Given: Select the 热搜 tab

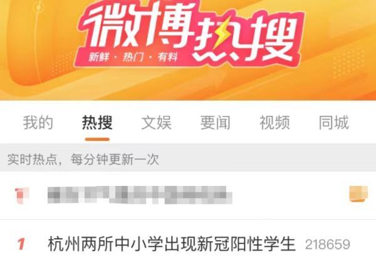Looking at the screenshot, I should (97, 123).
